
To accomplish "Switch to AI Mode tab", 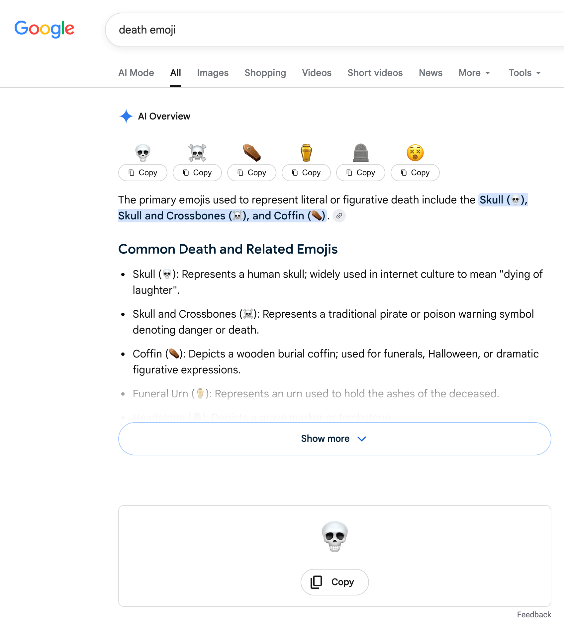I will [x=136, y=73].
